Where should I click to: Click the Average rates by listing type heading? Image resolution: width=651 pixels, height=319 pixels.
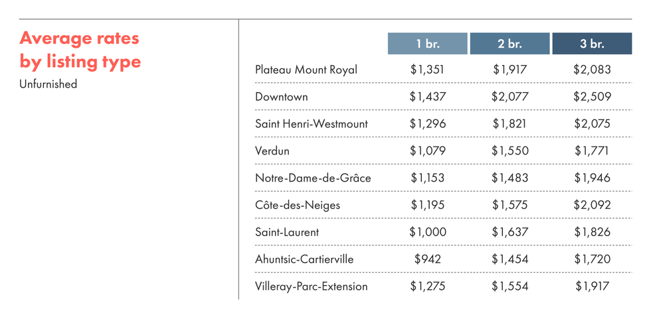[80, 50]
